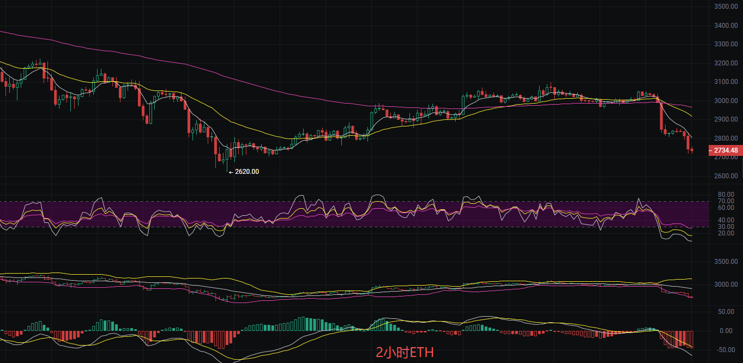Click the 3100.00 price axis label
743x363 pixels.
click(x=725, y=82)
